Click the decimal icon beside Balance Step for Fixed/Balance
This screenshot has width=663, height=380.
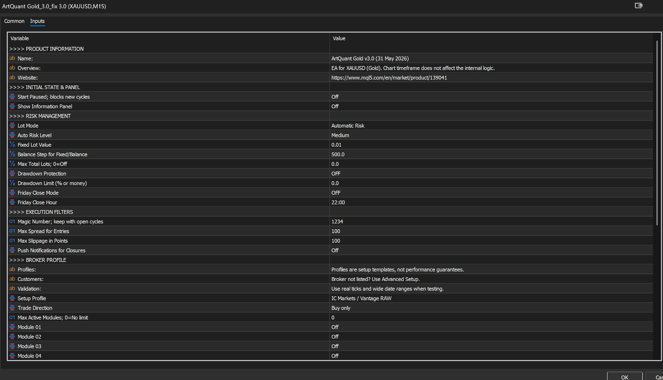(x=12, y=154)
